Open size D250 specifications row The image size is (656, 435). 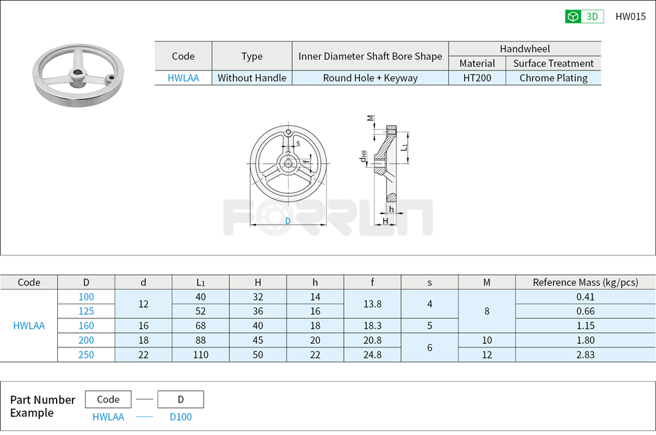86,355
